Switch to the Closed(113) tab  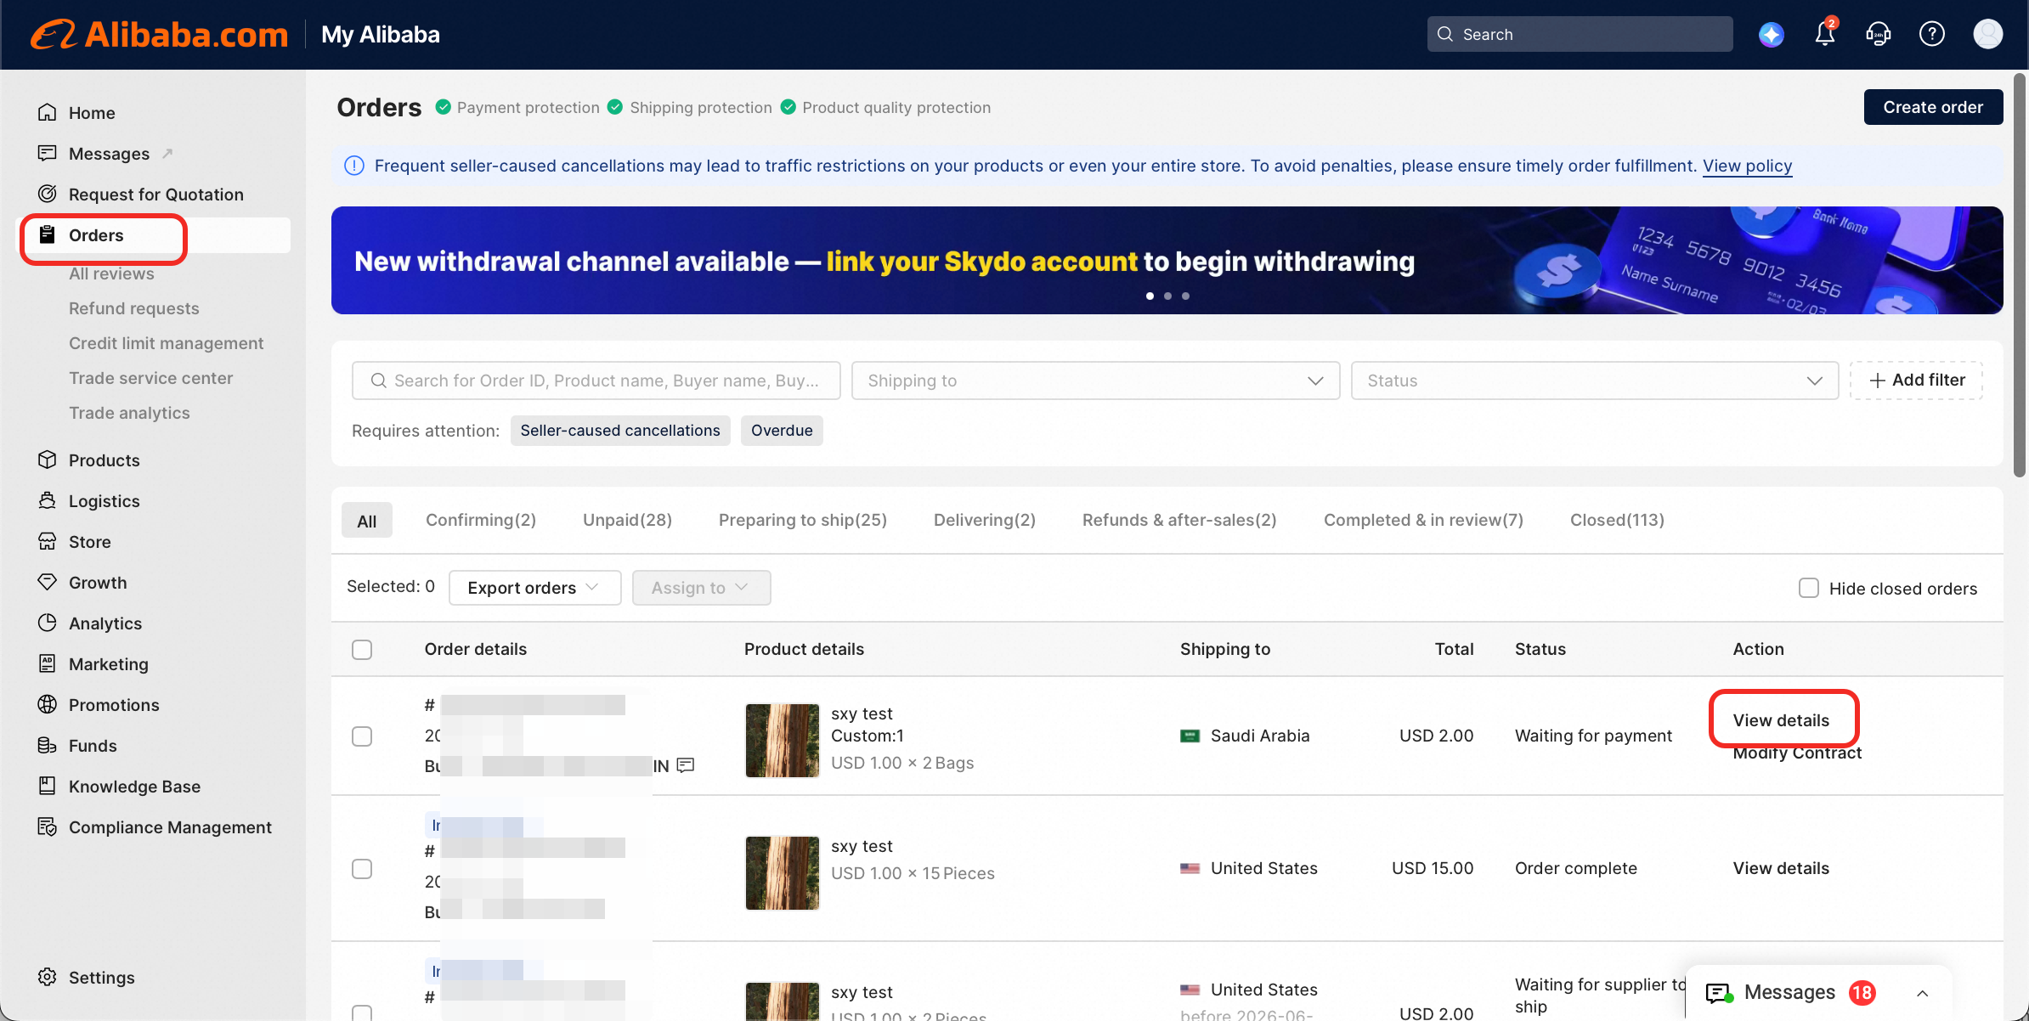point(1617,520)
